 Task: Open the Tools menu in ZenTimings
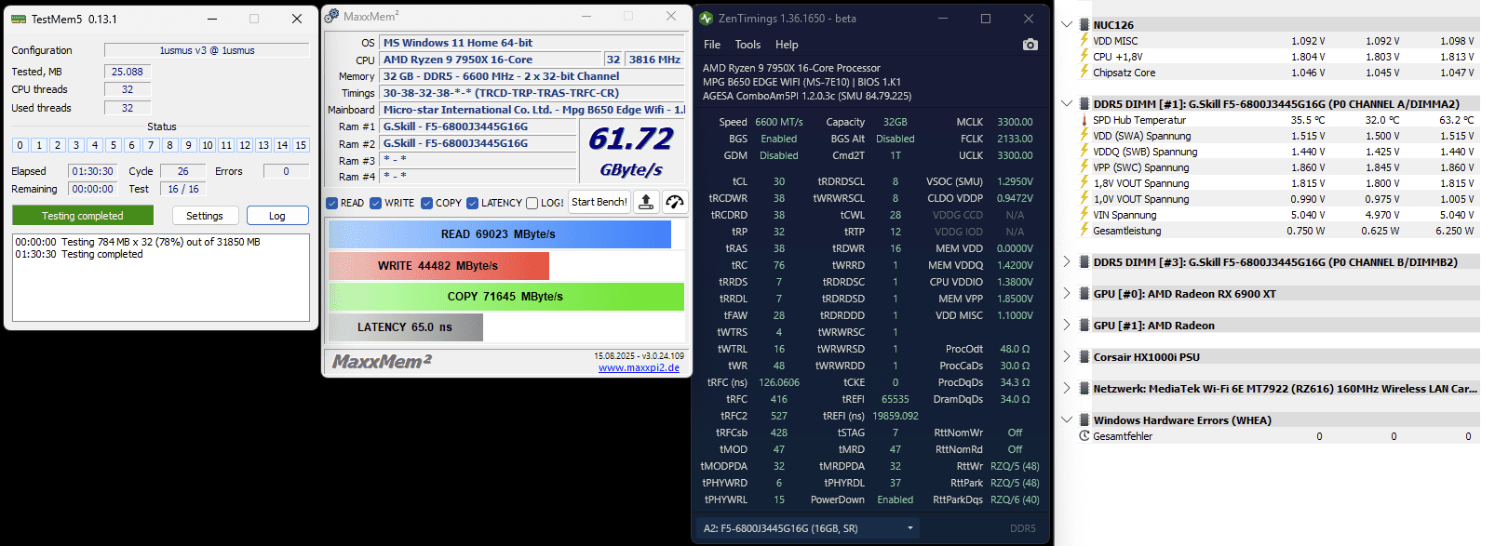[x=747, y=45]
